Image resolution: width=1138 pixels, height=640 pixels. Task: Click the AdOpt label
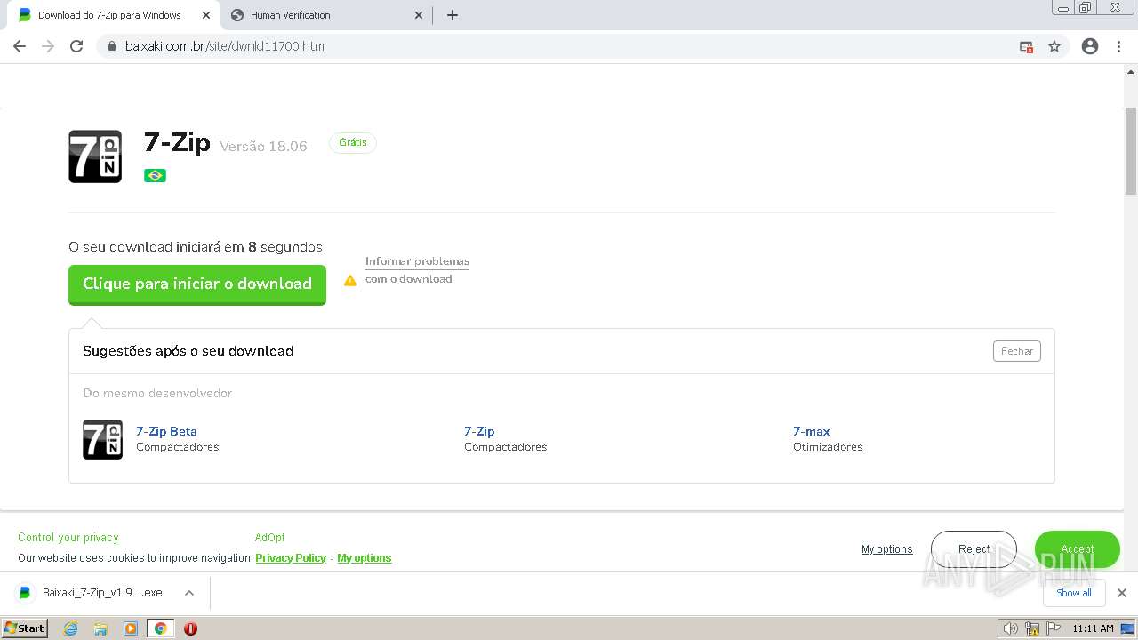[270, 538]
